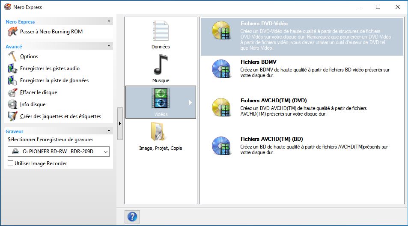Select the Musique category label
The height and width of the screenshot is (226, 408).
[161, 80]
